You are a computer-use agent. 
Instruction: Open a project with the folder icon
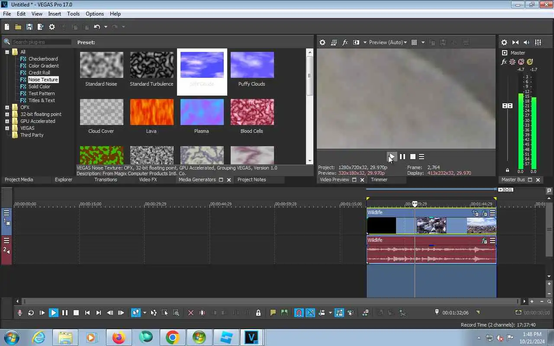click(18, 27)
